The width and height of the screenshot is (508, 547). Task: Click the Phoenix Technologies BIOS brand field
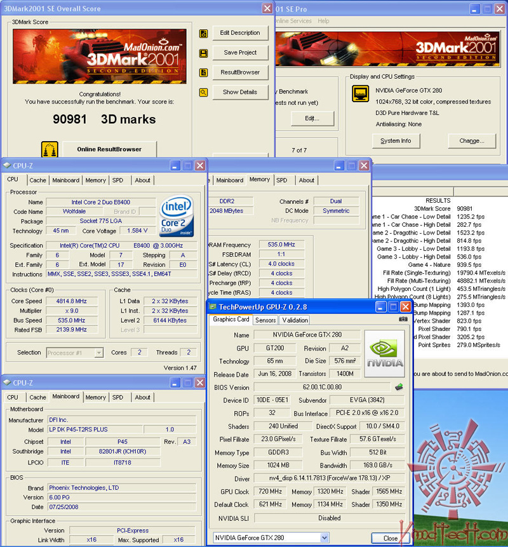(x=122, y=488)
